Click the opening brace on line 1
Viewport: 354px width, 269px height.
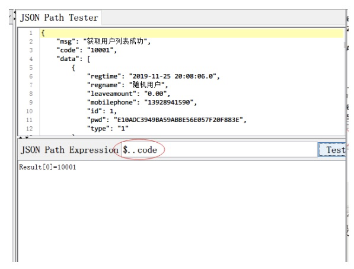tap(43, 33)
